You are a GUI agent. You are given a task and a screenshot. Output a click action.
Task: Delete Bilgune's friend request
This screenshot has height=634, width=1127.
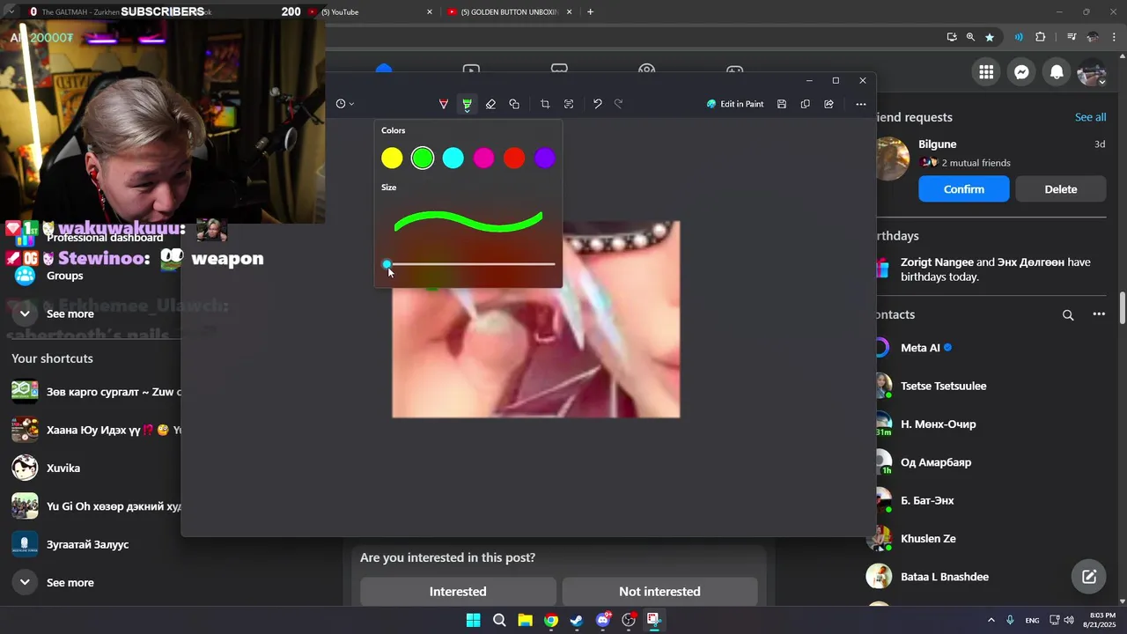(x=1060, y=189)
